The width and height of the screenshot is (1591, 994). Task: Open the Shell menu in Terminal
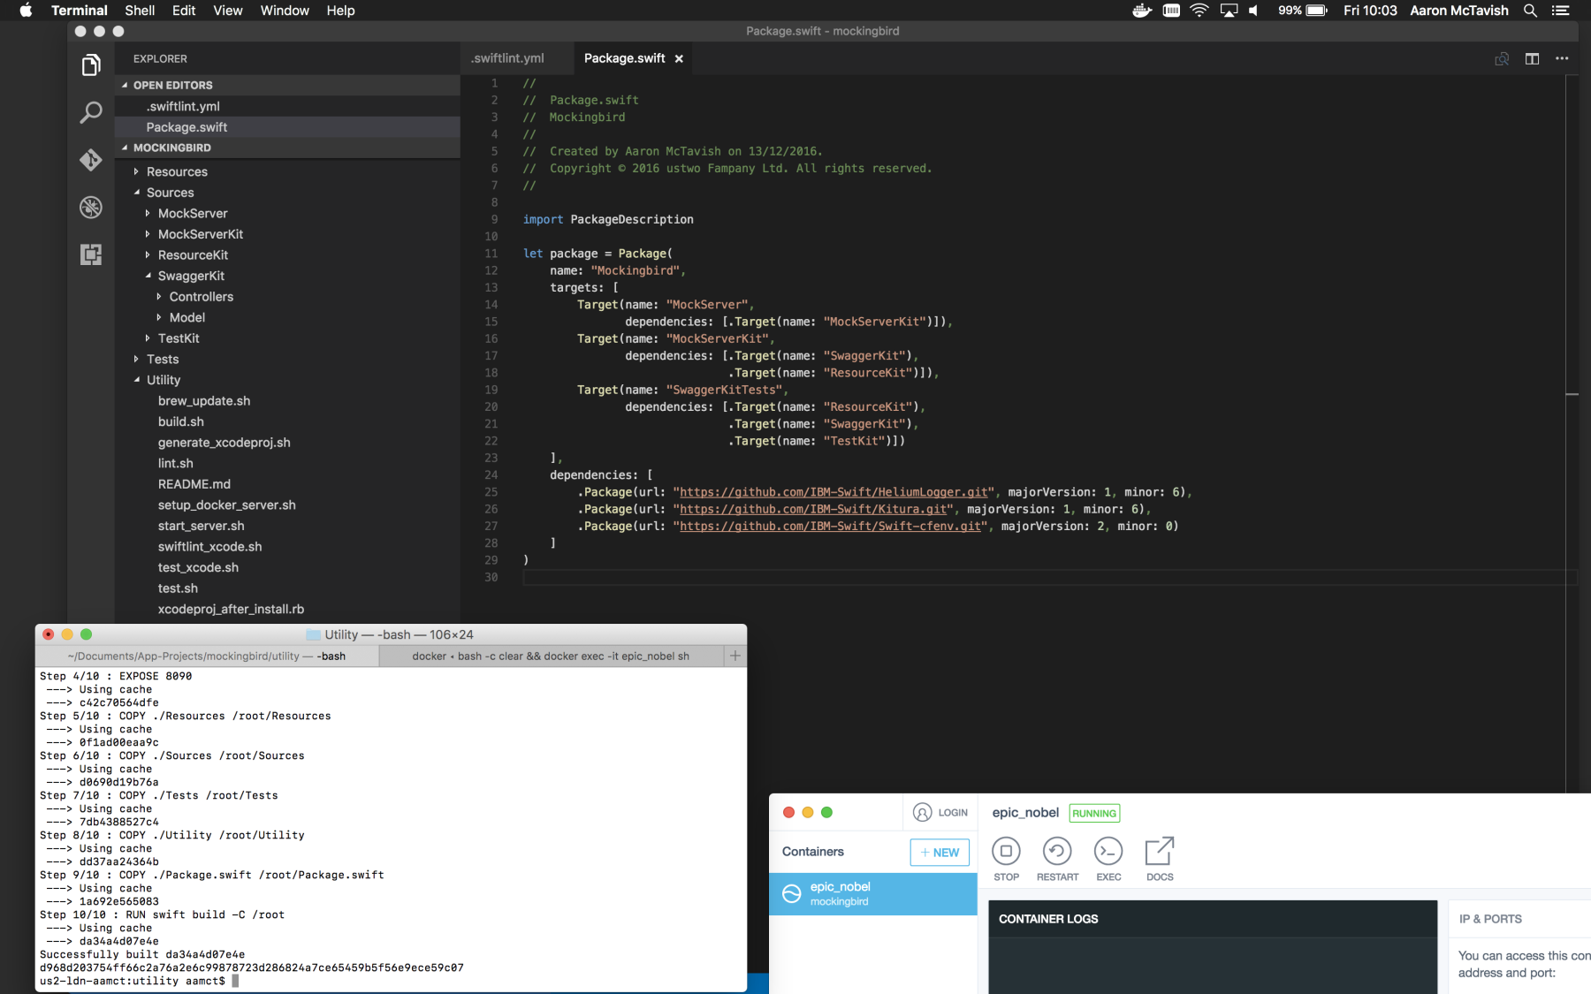(x=140, y=11)
